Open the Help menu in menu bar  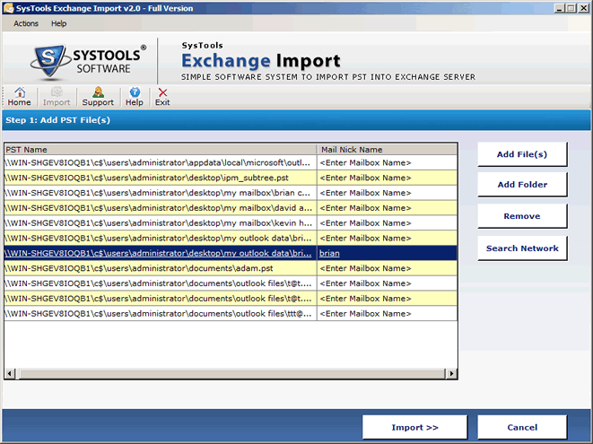point(58,23)
